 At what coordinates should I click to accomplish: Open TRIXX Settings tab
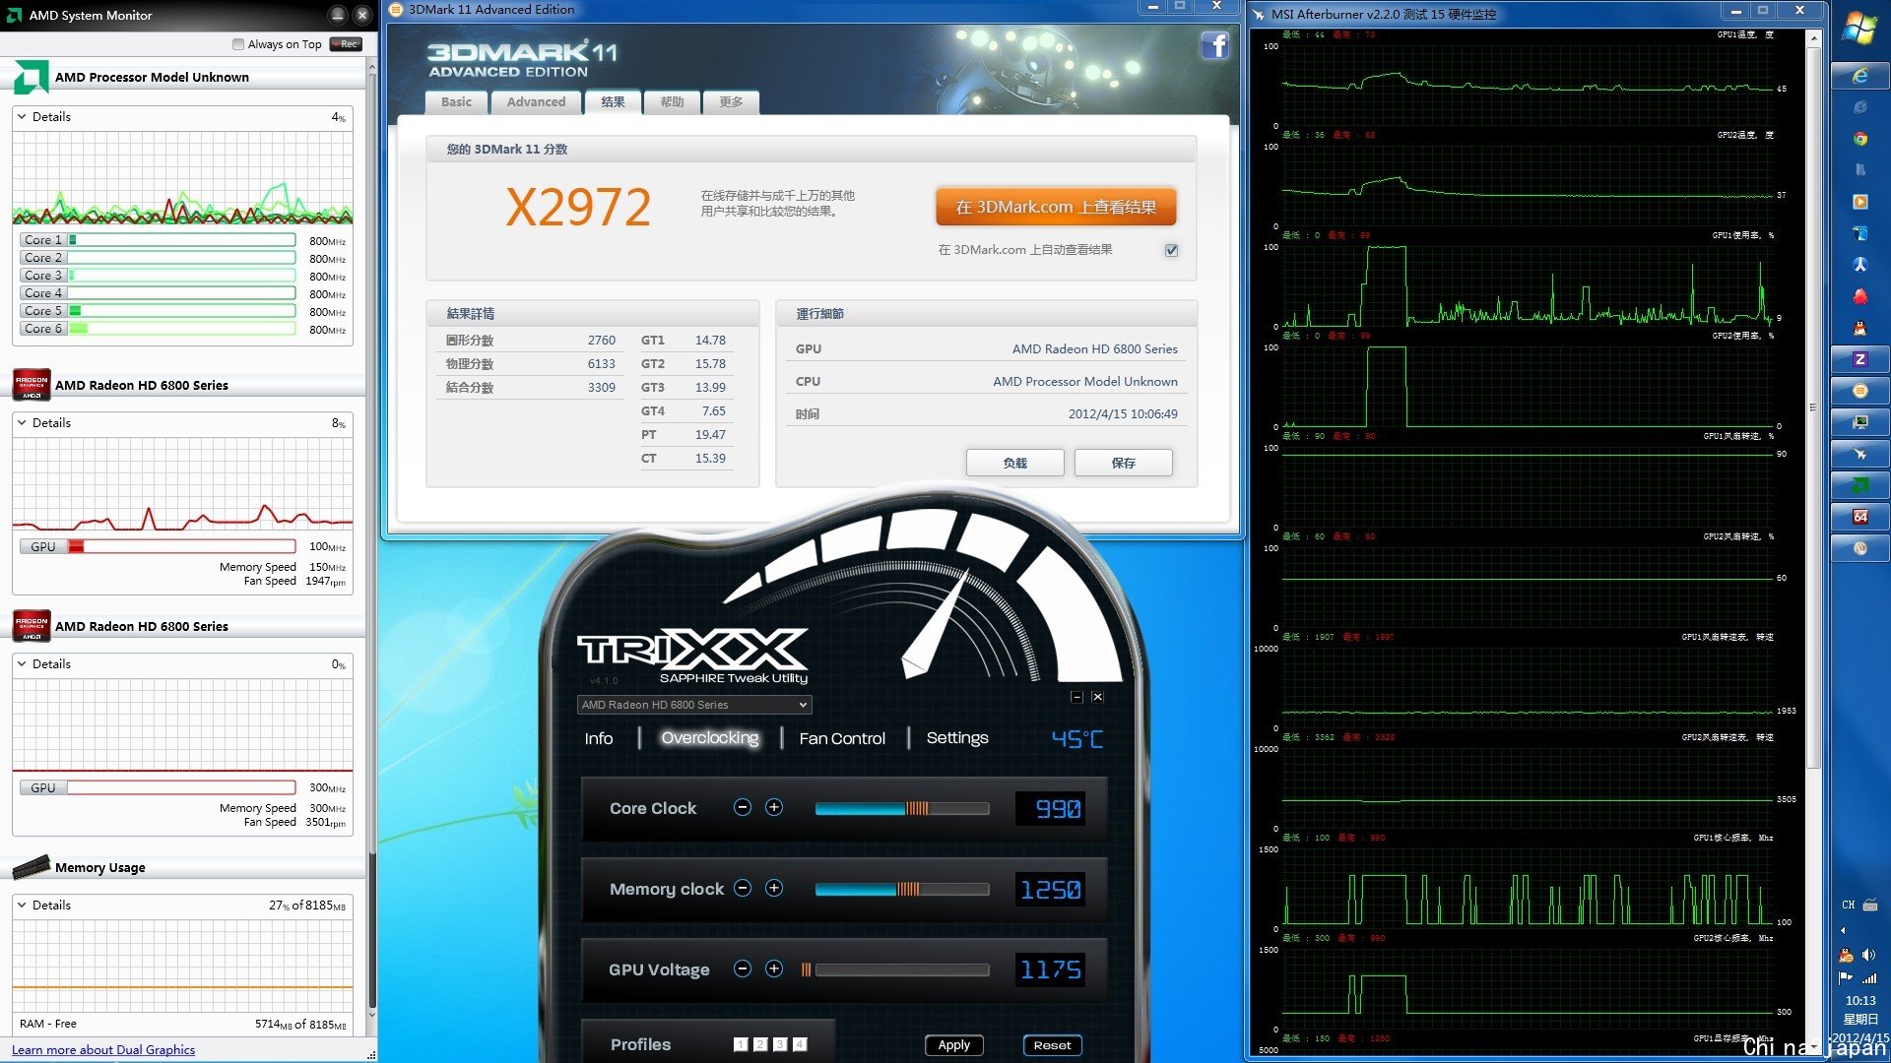957,738
